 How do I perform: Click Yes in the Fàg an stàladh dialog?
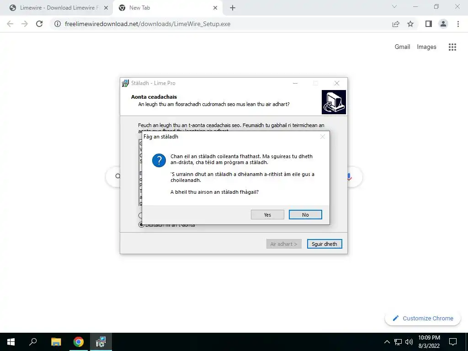point(267,215)
